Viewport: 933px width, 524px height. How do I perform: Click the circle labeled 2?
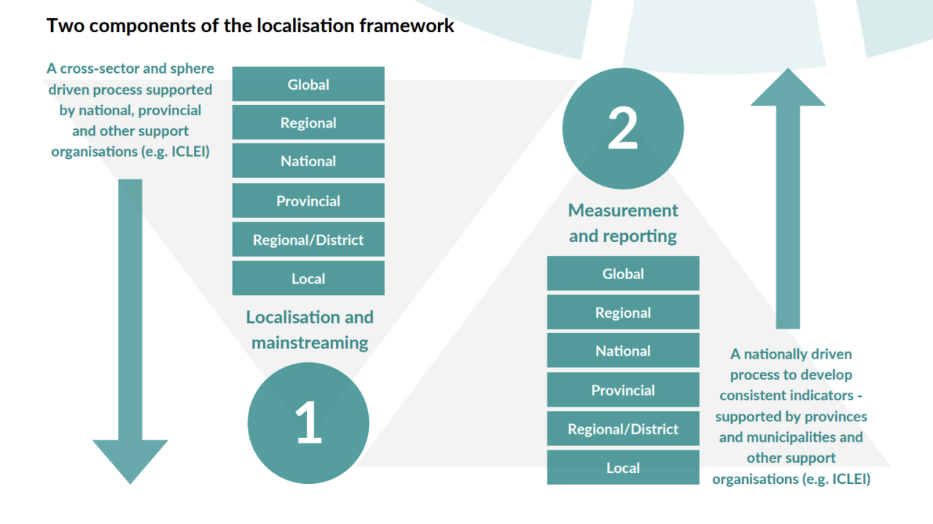[622, 128]
